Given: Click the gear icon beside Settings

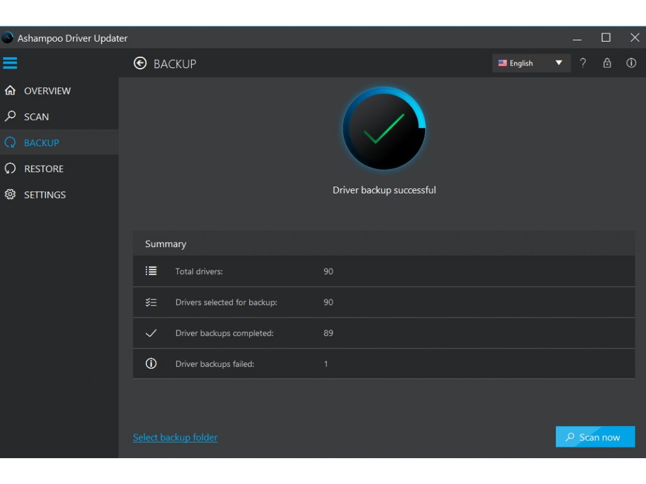Looking at the screenshot, I should (10, 194).
